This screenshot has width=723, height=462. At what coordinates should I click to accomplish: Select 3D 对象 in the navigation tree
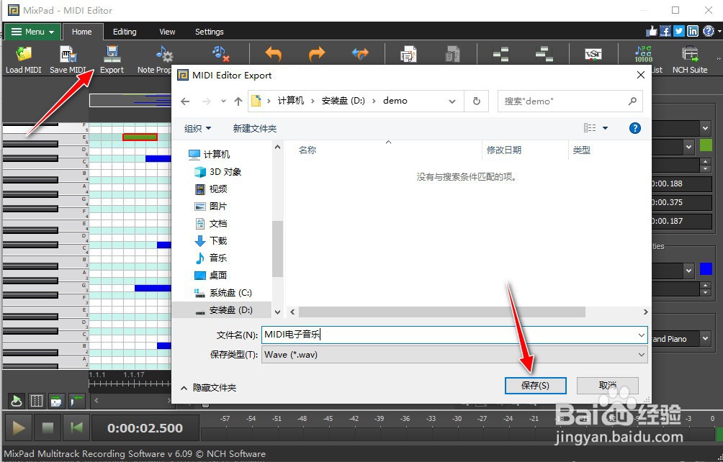click(x=217, y=172)
